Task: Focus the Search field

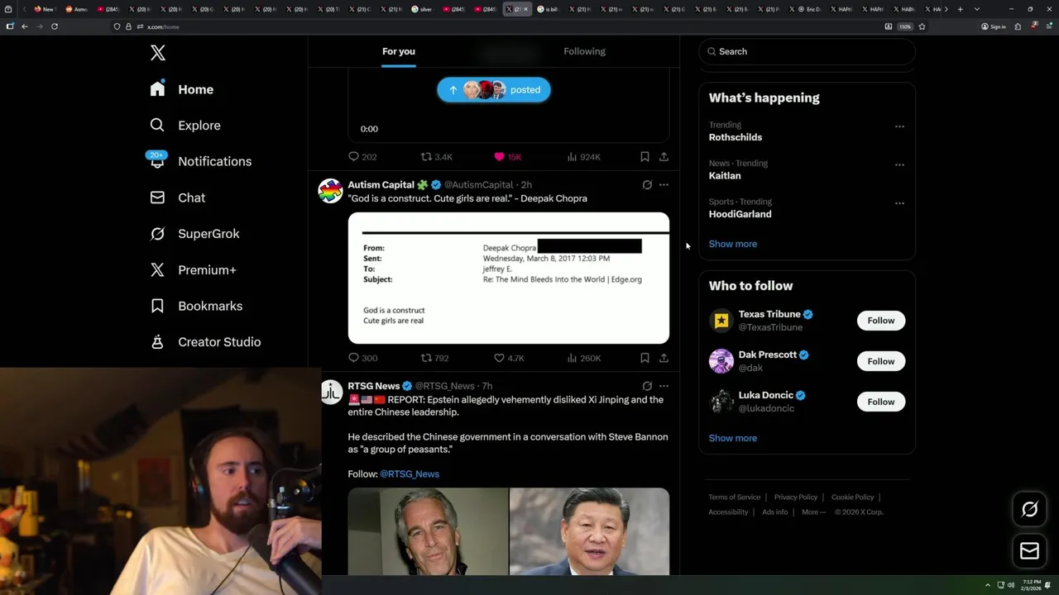Action: coord(807,51)
